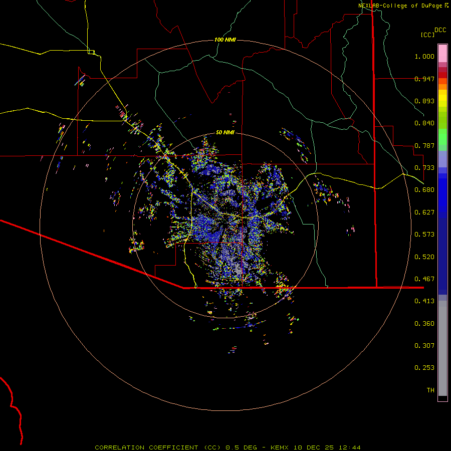Pick the orange swatch below 0.947

click(x=442, y=87)
